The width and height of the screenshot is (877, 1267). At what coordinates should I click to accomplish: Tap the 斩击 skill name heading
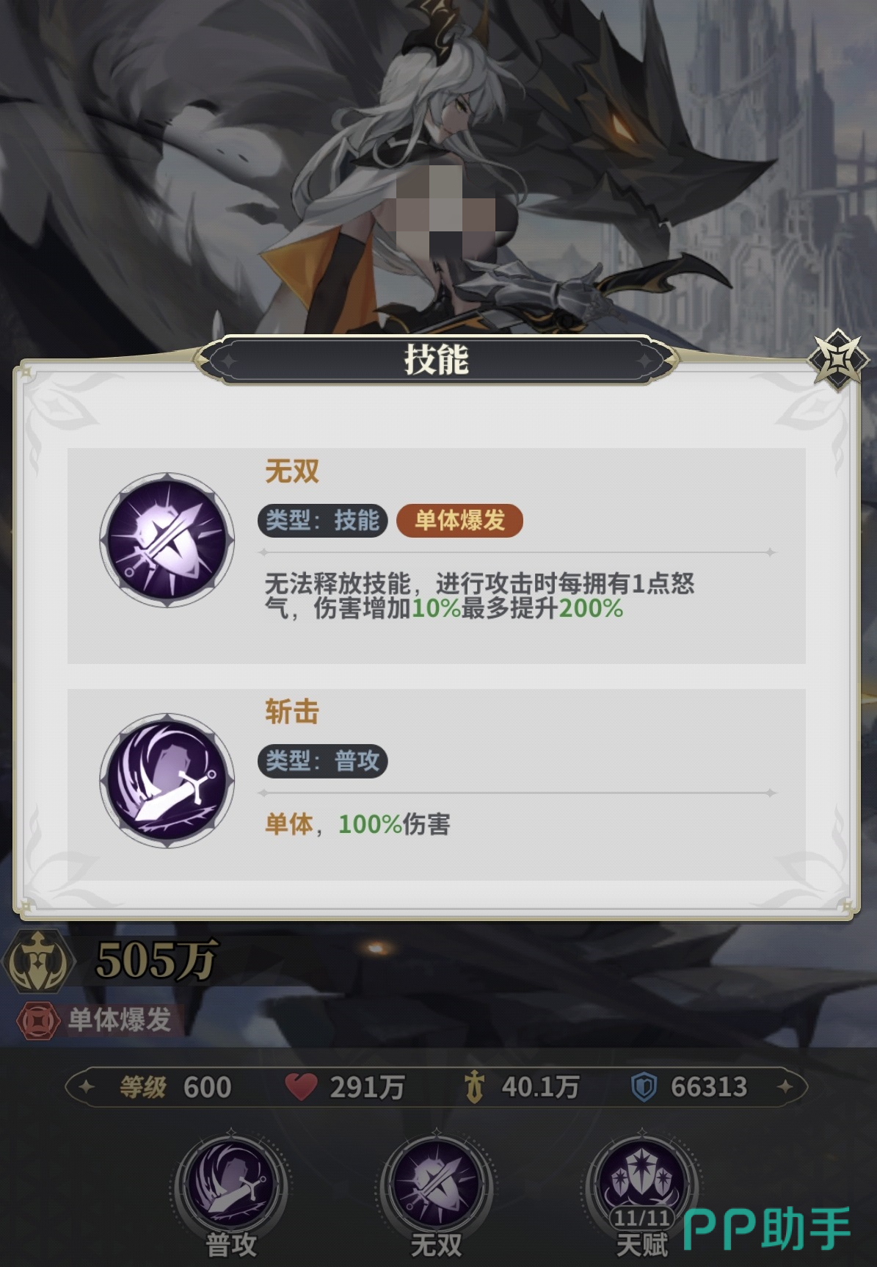pyautogui.click(x=292, y=712)
